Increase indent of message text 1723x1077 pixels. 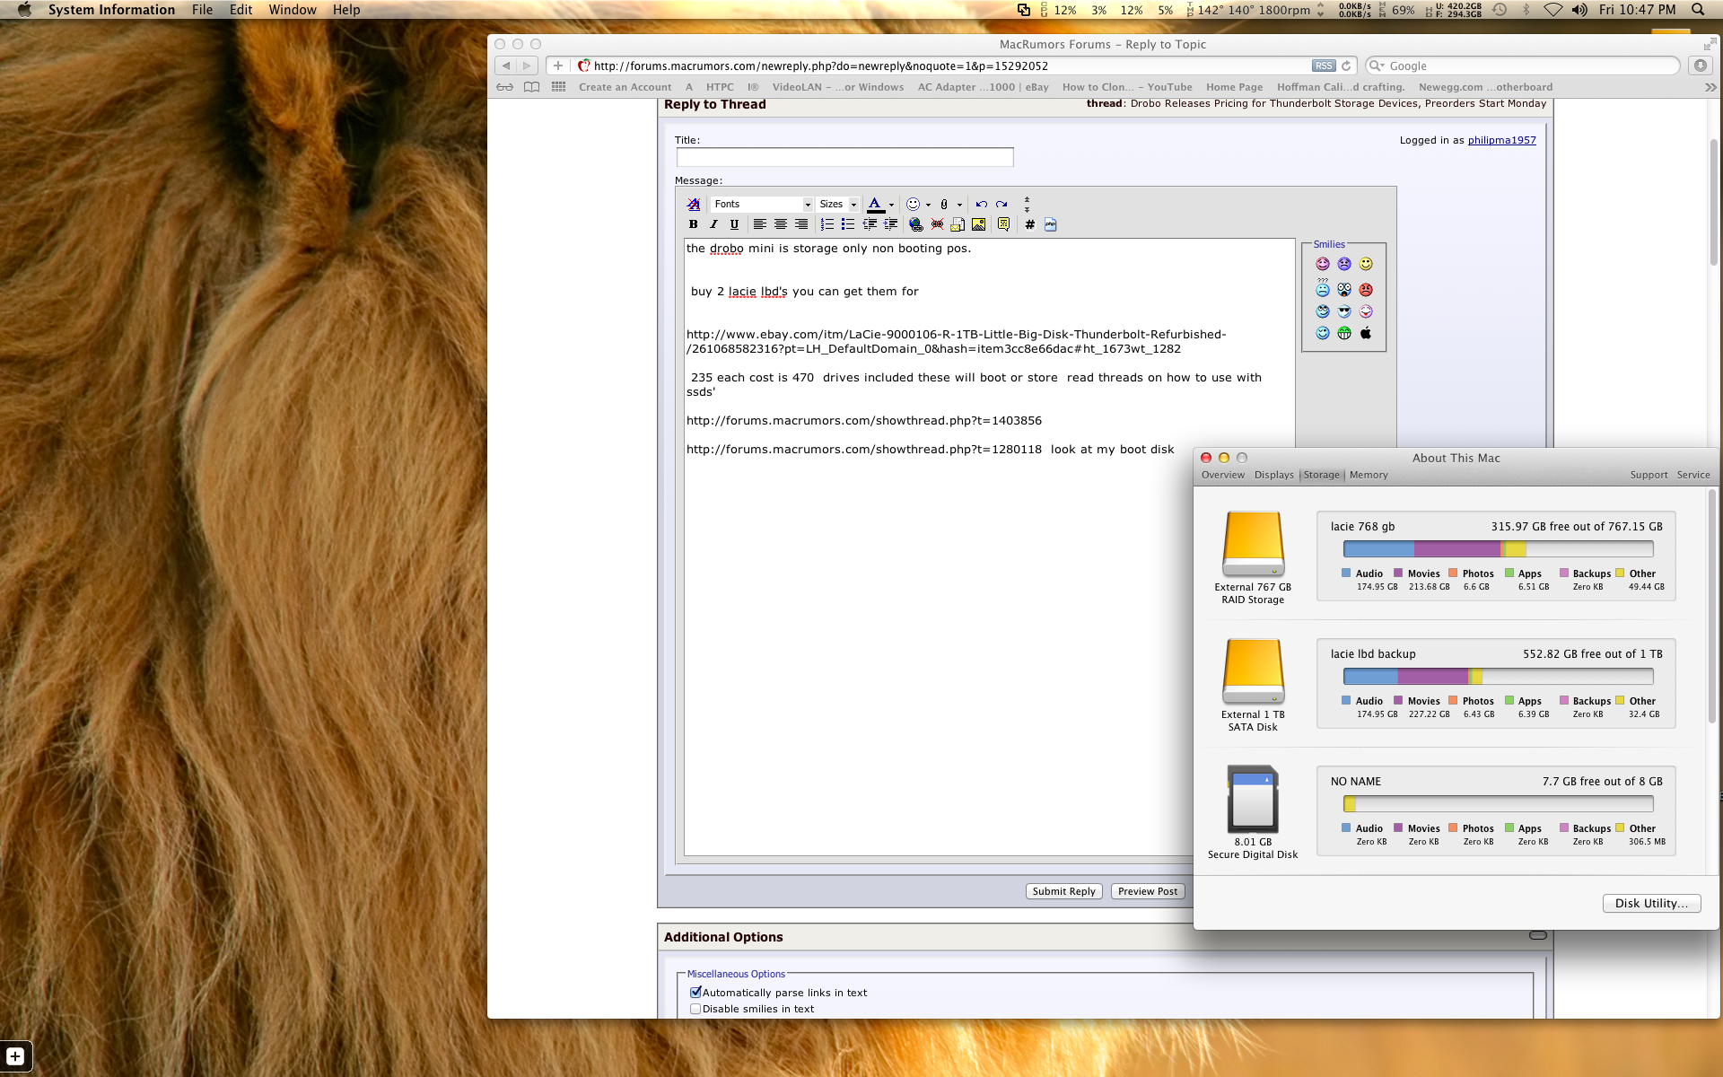(x=890, y=224)
